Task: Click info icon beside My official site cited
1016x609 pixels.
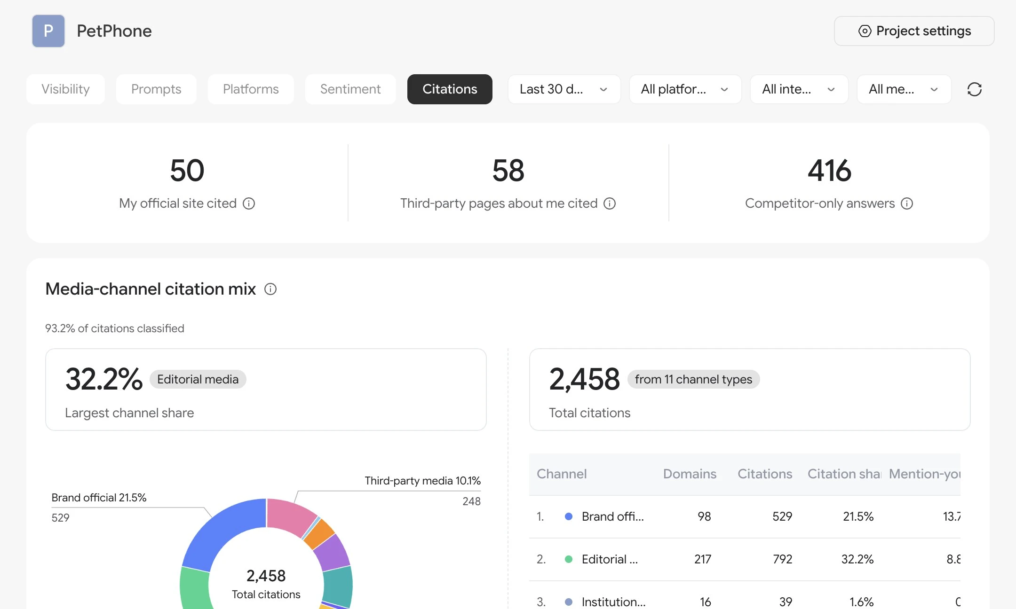Action: [249, 203]
